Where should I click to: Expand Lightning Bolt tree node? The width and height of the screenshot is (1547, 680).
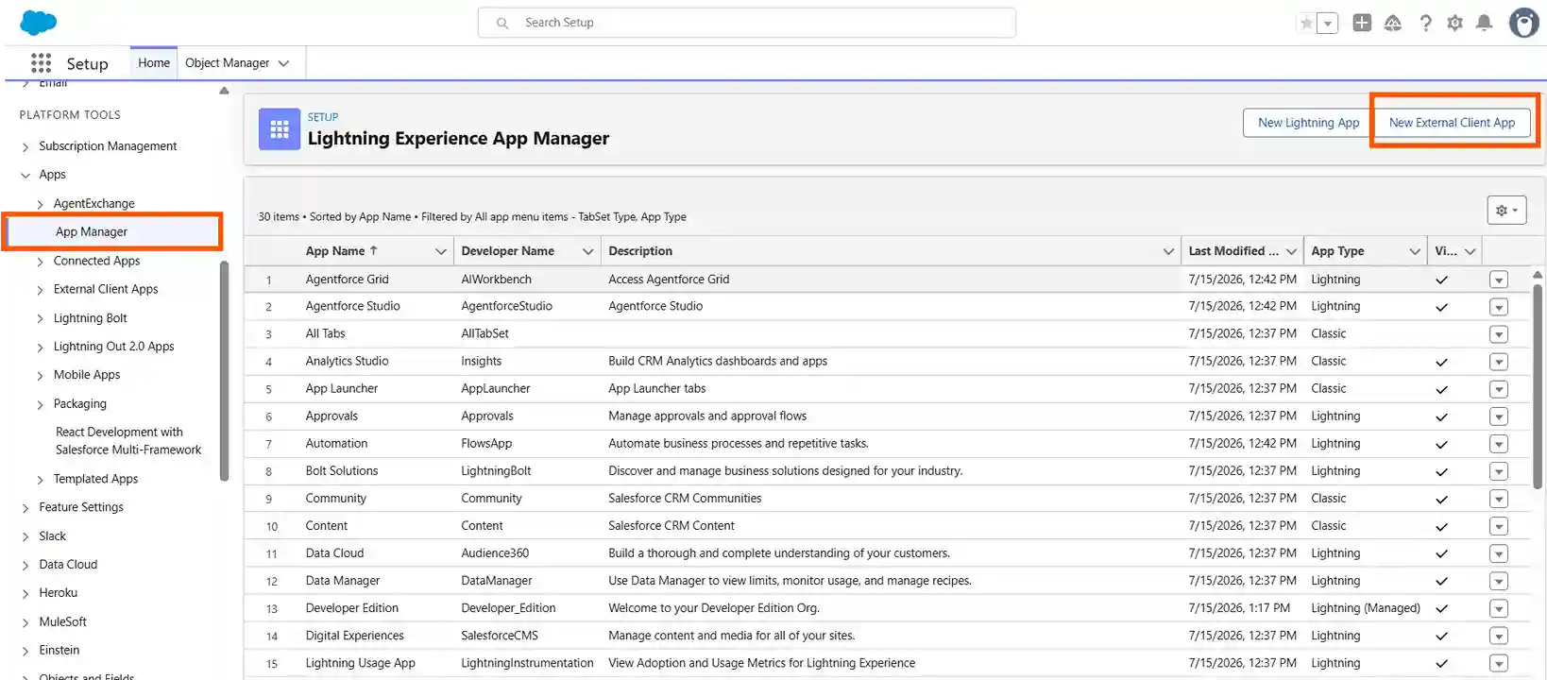40,319
